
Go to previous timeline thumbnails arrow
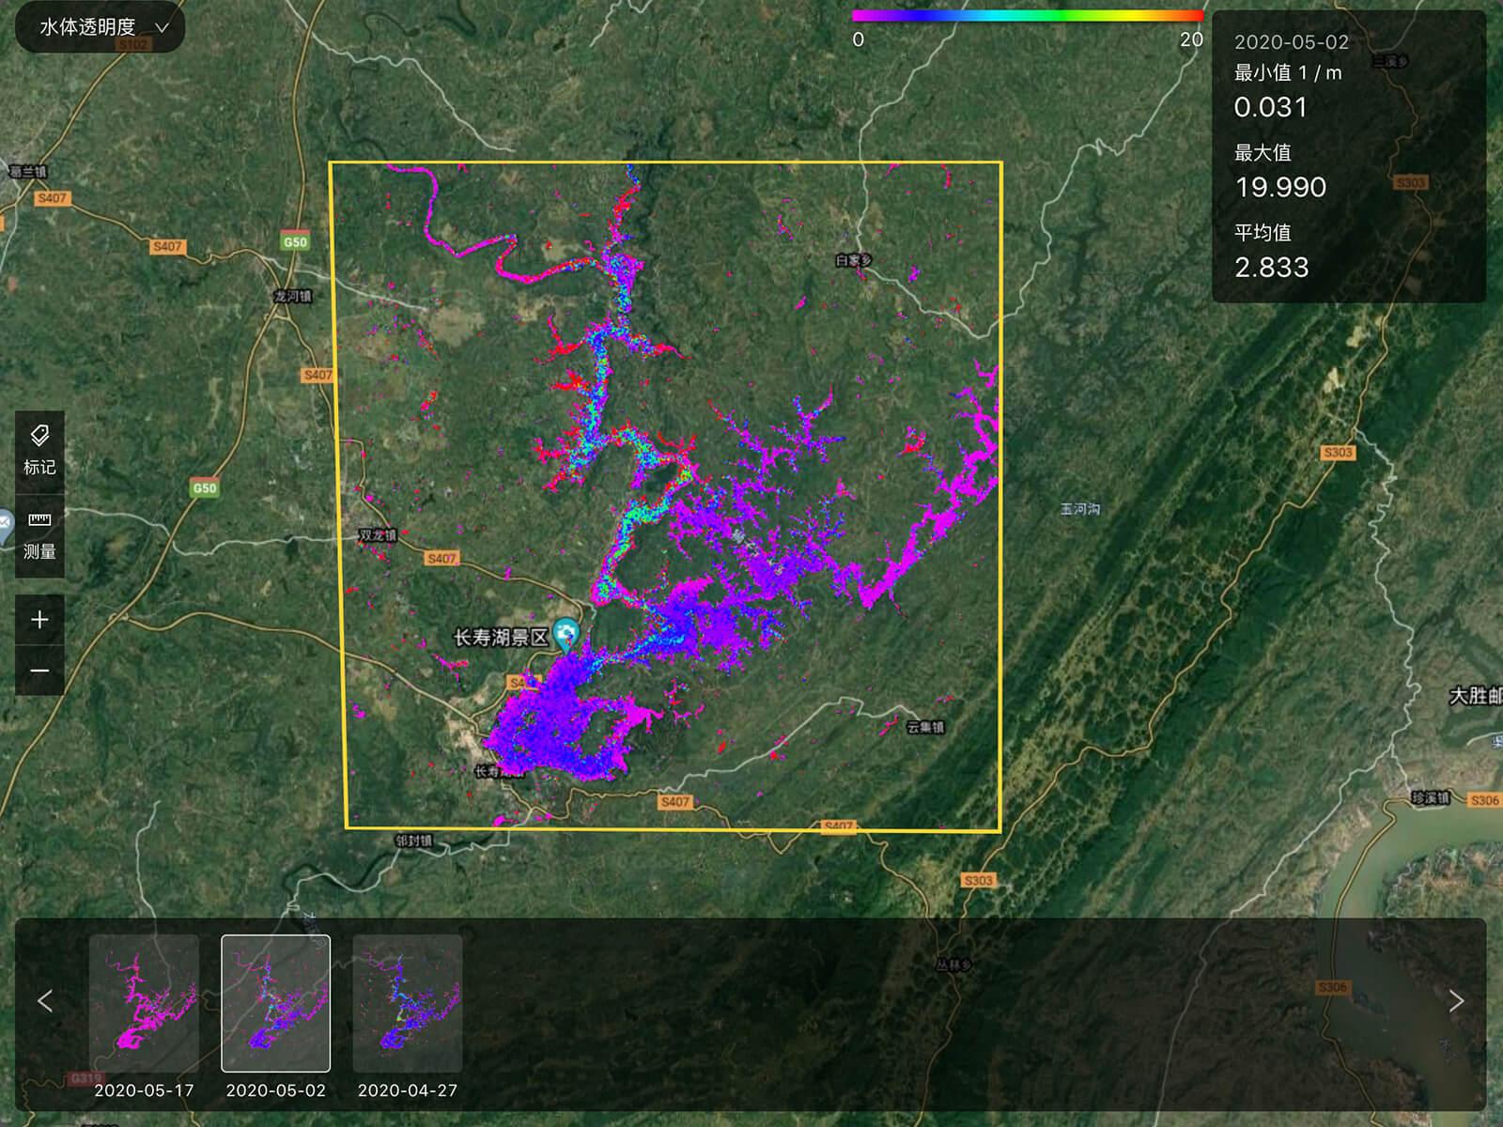click(45, 1001)
